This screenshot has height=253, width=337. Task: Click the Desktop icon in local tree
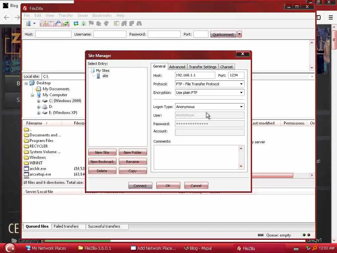point(32,83)
